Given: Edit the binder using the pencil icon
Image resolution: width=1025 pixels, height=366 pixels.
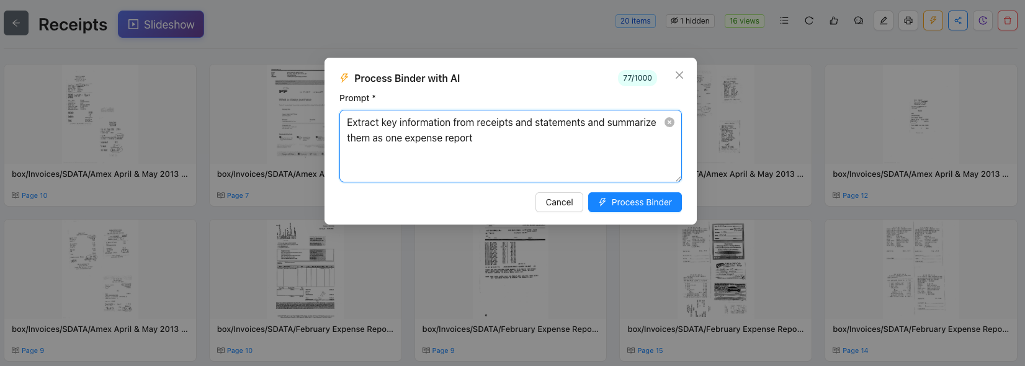Looking at the screenshot, I should click(883, 20).
